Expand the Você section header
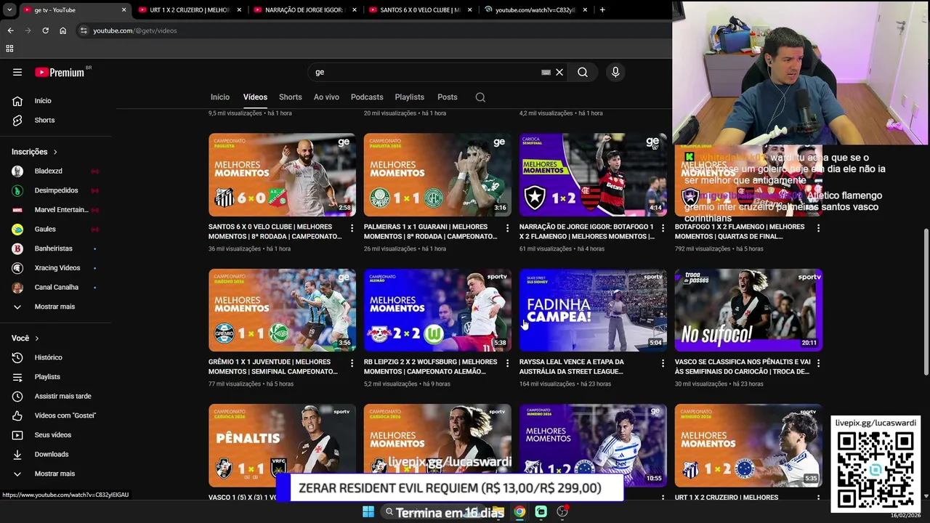This screenshot has width=930, height=523. click(x=25, y=338)
